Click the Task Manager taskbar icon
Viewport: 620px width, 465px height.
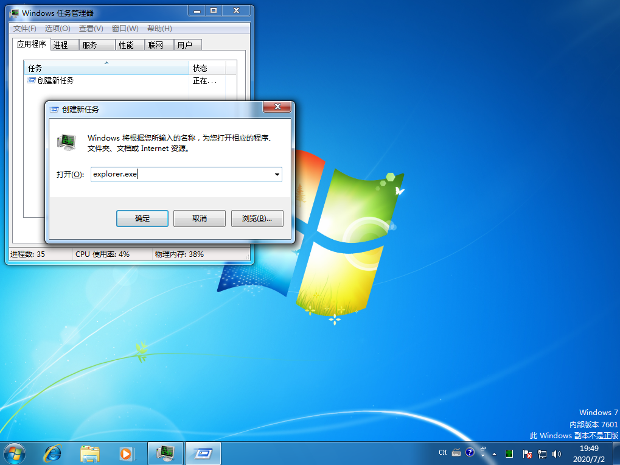(x=164, y=453)
